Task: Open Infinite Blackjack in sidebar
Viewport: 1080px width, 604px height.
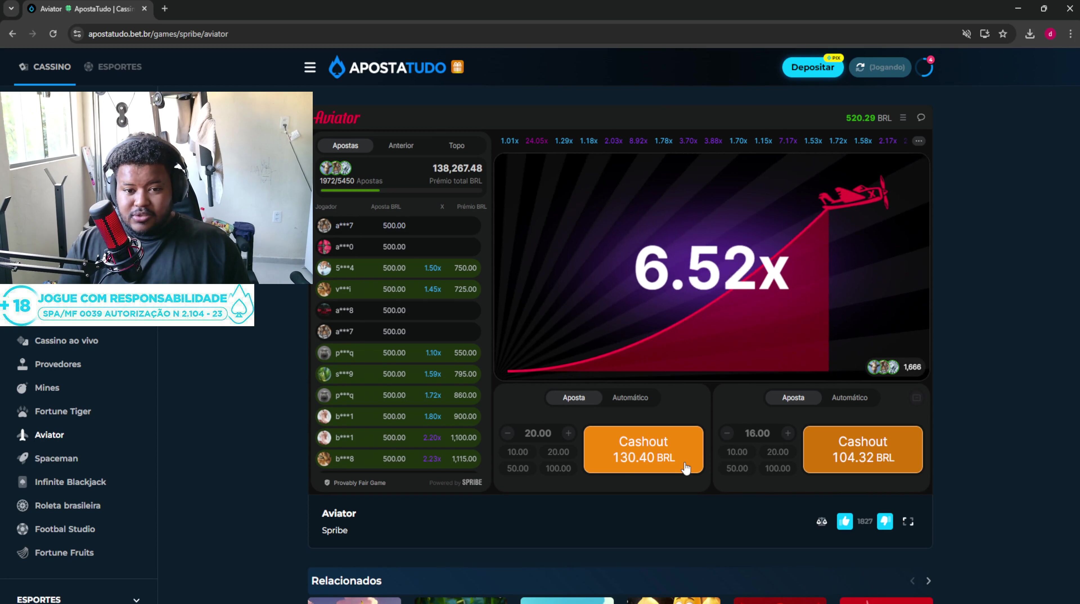Action: 70,482
